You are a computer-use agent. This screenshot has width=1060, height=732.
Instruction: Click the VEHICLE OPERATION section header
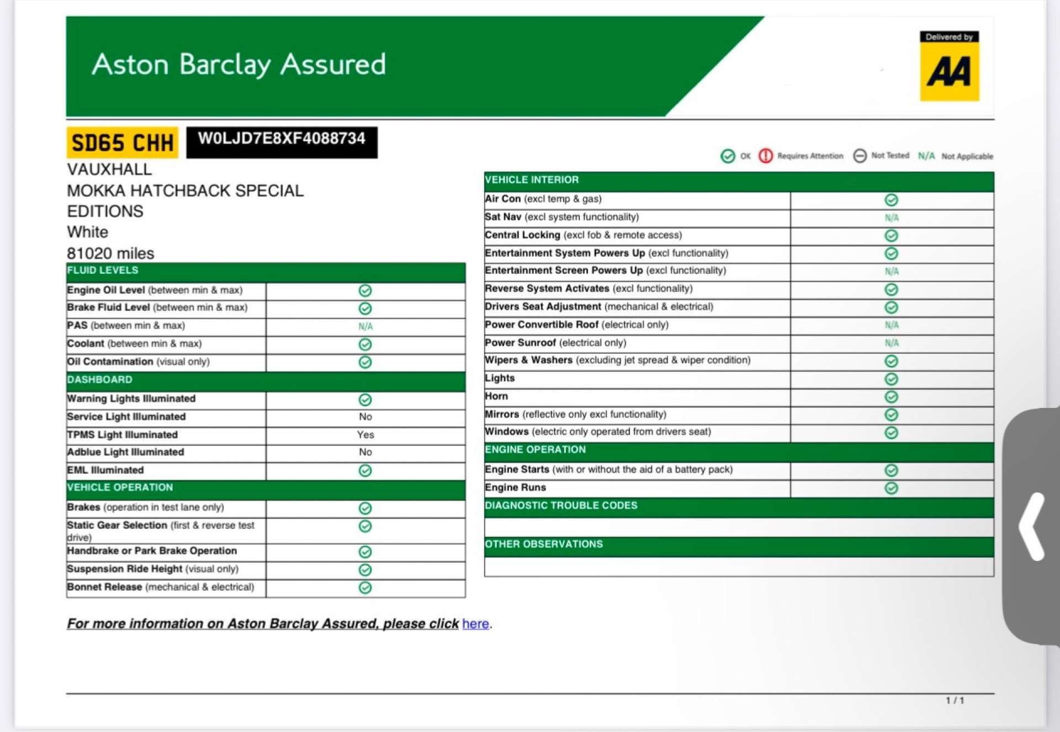click(x=266, y=490)
